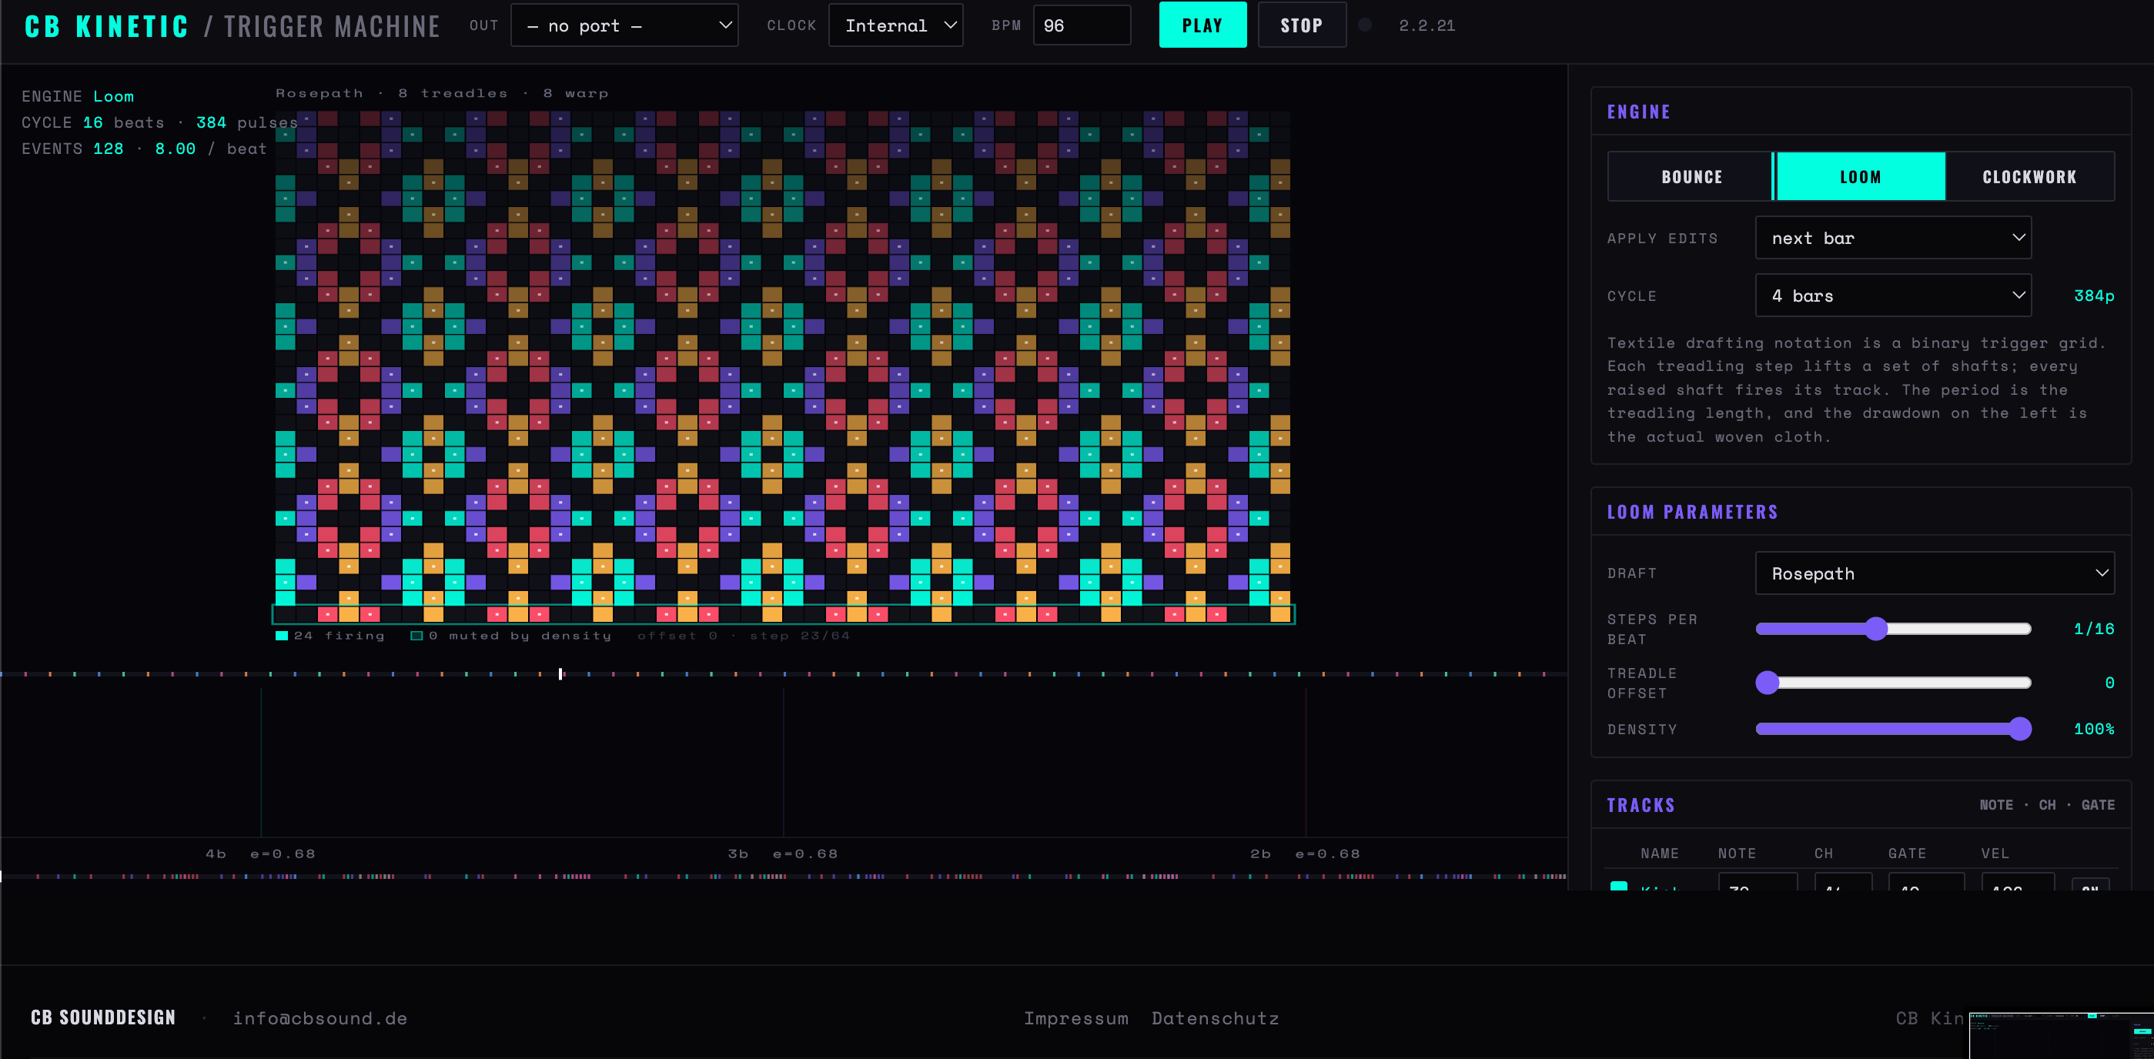Click the LOOM PARAMETERS panel heading
The image size is (2154, 1059).
[1692, 513]
